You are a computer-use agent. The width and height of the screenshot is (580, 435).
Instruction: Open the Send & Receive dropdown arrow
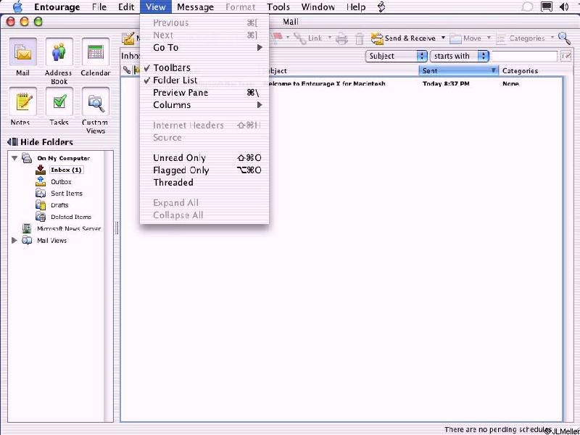click(443, 38)
